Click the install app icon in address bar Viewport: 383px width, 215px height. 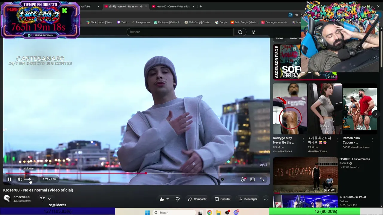pyautogui.click(x=290, y=15)
